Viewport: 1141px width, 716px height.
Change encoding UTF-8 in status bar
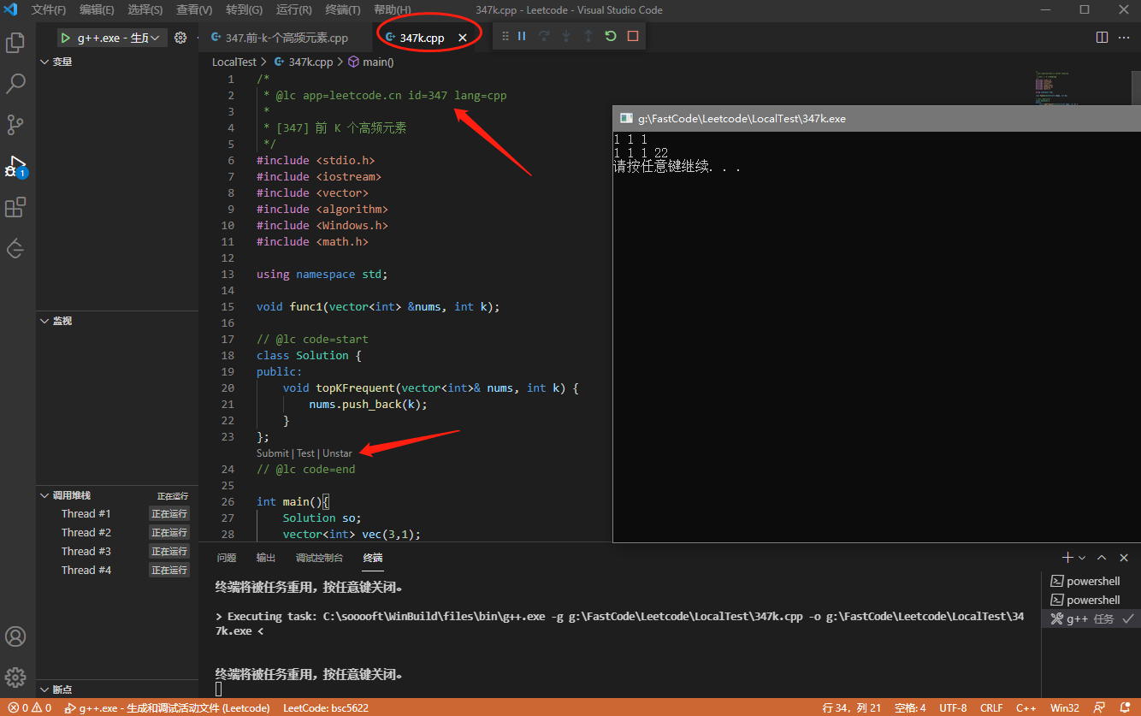pyautogui.click(x=953, y=708)
